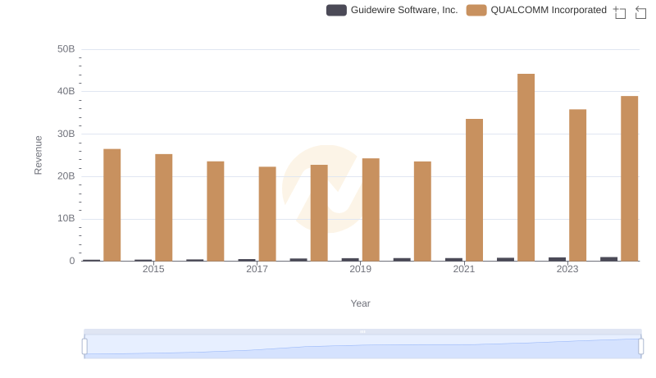Click the QUALCOMM bar for 2021
This screenshot has height=378, width=656.
[x=474, y=190]
